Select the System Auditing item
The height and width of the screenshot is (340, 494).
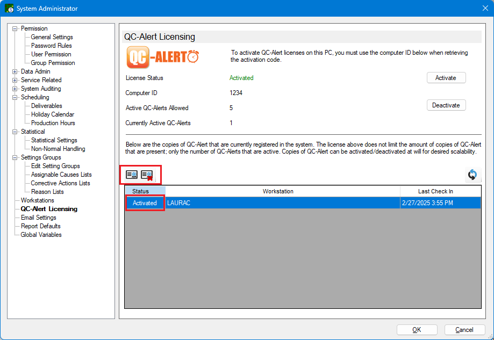41,89
